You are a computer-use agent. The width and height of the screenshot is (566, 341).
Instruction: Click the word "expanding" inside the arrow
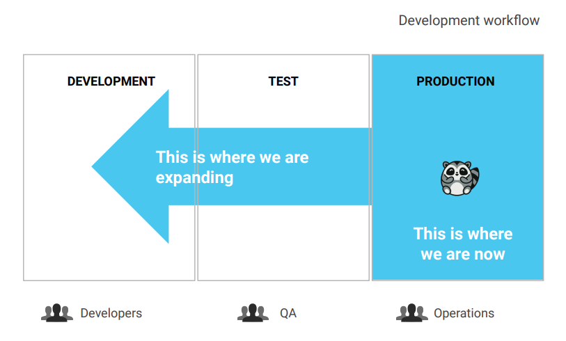coord(194,177)
